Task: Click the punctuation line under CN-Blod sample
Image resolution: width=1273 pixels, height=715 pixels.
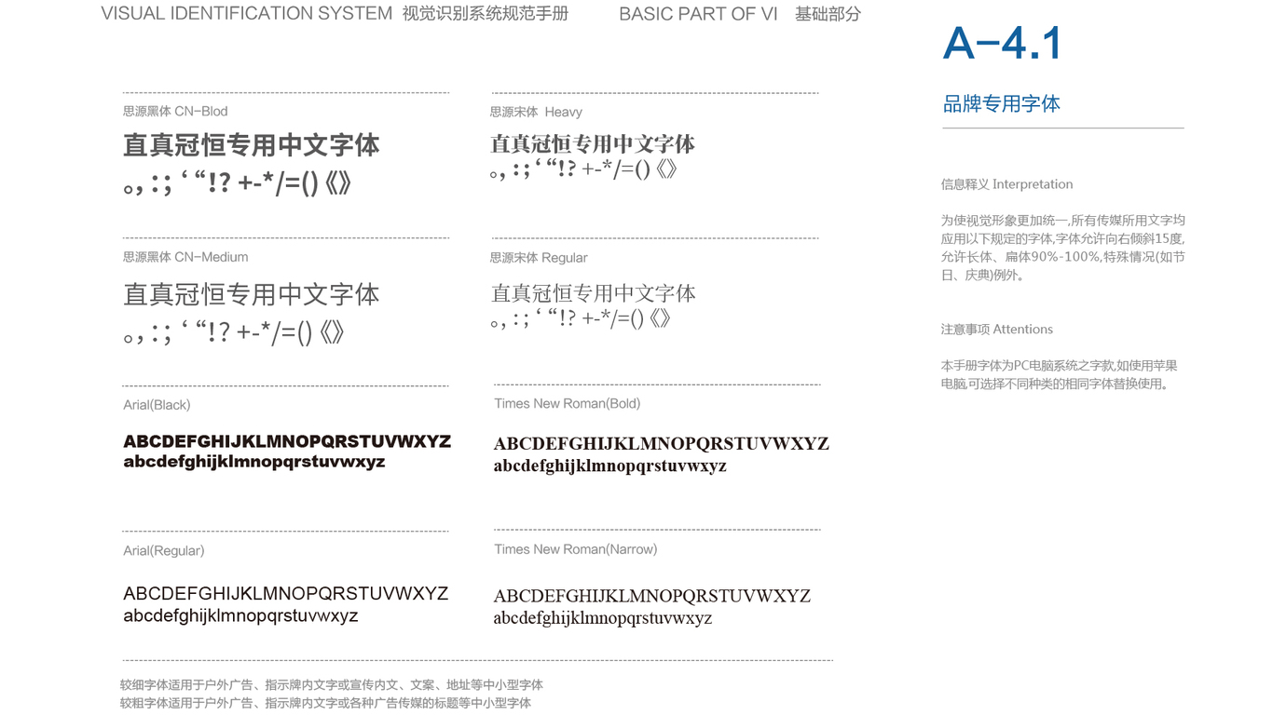Action: point(238,182)
